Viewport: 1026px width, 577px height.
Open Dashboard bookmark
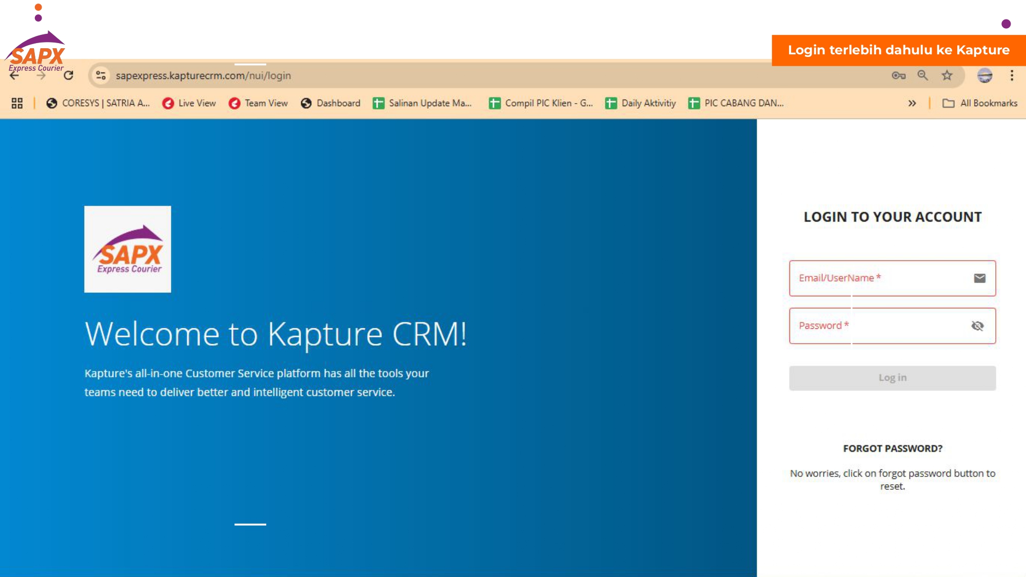pyautogui.click(x=330, y=103)
